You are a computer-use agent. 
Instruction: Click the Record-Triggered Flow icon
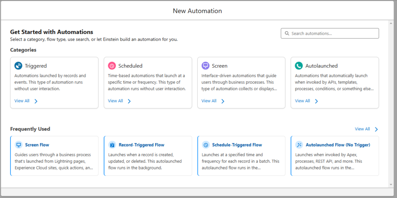[x=112, y=145]
